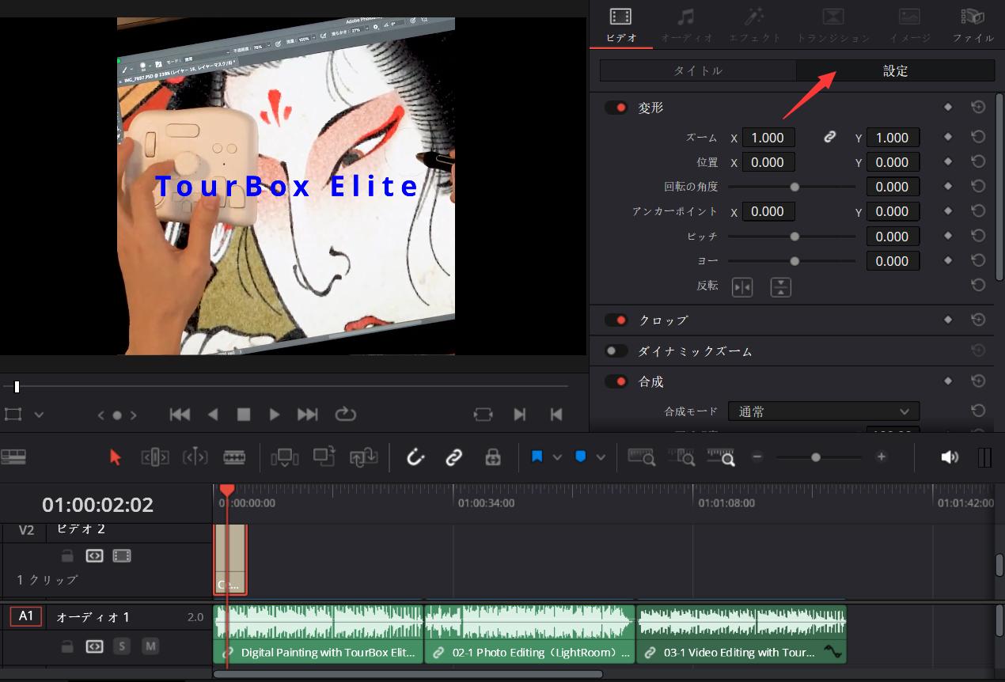
Task: Reset the 位置 row values
Action: [x=978, y=161]
